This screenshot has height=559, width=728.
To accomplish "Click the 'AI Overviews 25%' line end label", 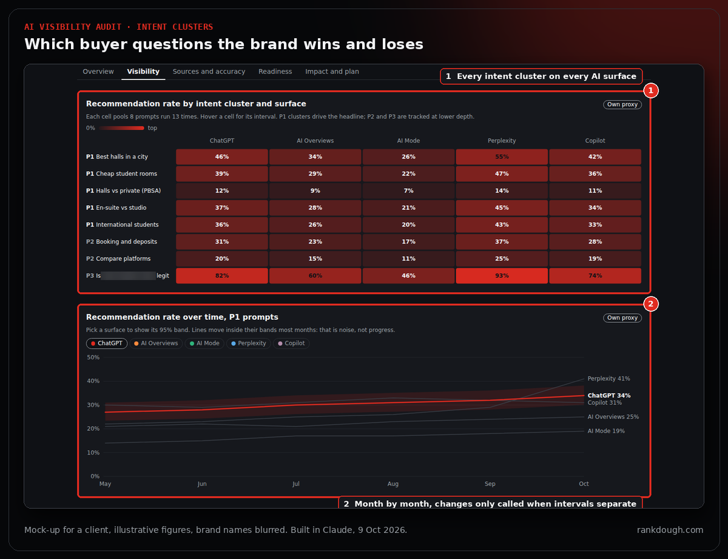I will pyautogui.click(x=613, y=417).
